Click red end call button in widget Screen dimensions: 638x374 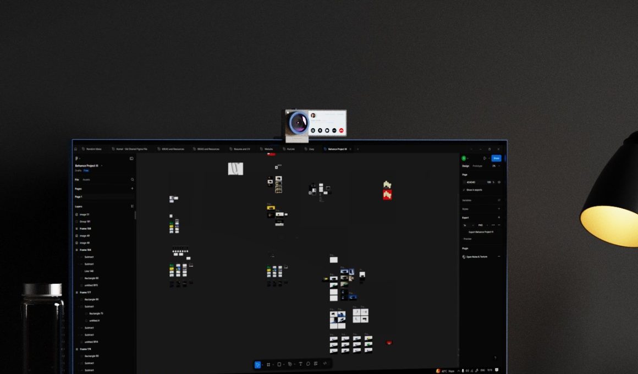[342, 130]
